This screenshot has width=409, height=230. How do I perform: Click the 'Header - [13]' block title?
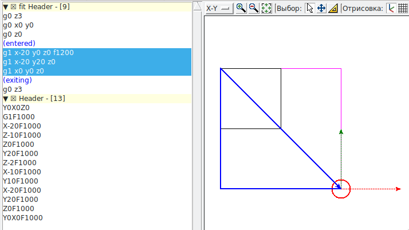42,99
